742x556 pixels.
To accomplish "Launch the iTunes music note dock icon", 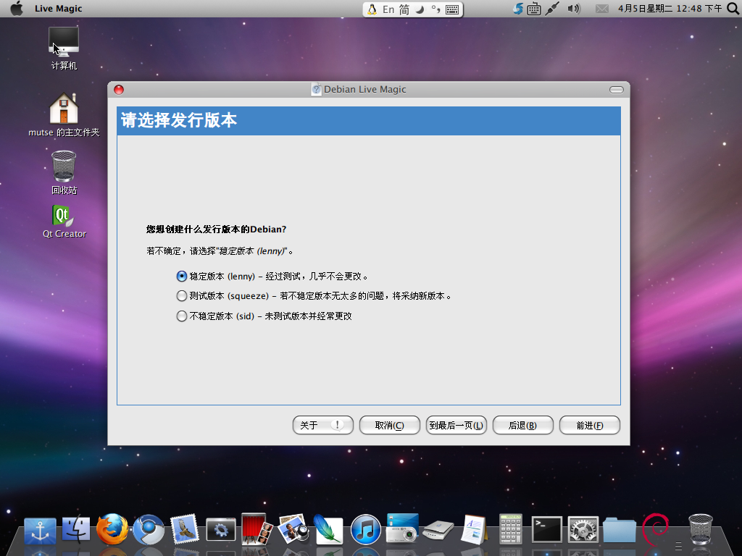I will coord(365,529).
